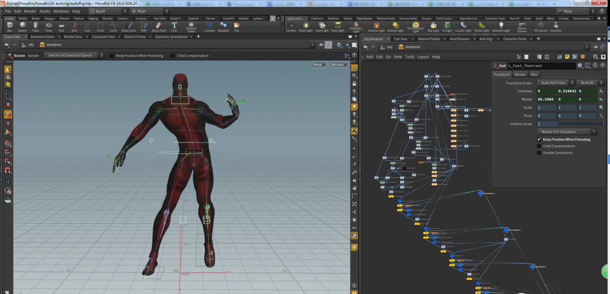
Task: Click the Metaball shelf tool
Action: click(223, 27)
